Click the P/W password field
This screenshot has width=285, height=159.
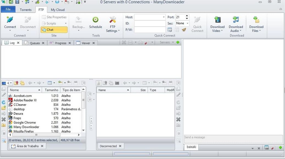pyautogui.click(x=150, y=30)
